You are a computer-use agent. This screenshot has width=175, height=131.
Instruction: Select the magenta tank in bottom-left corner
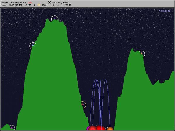point(11,128)
